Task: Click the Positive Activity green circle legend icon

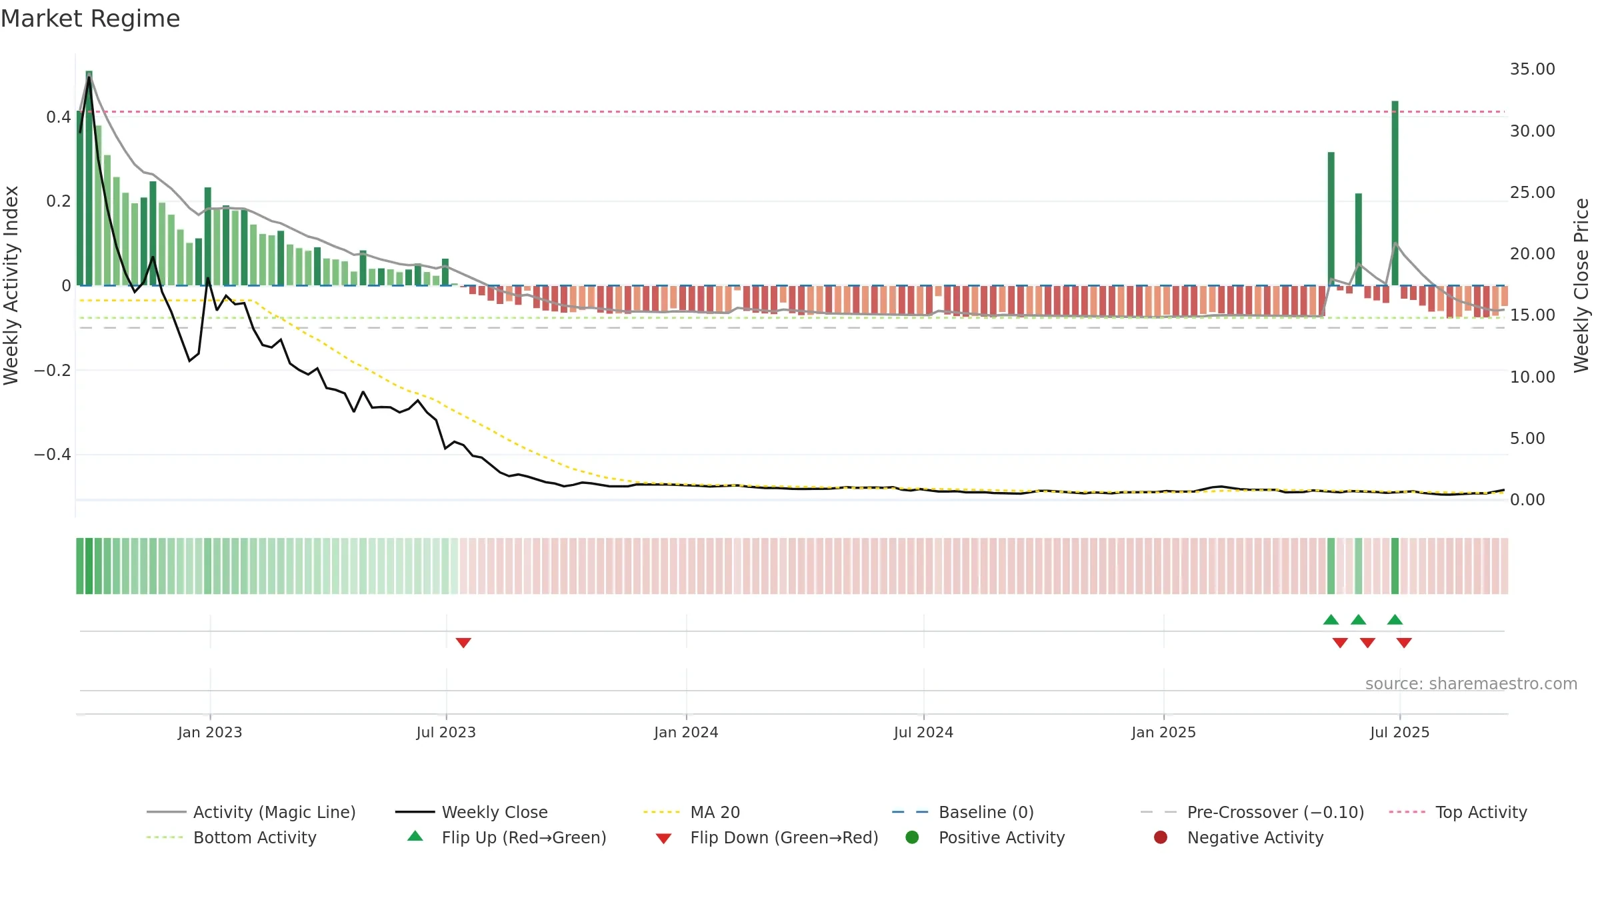Action: 912,837
